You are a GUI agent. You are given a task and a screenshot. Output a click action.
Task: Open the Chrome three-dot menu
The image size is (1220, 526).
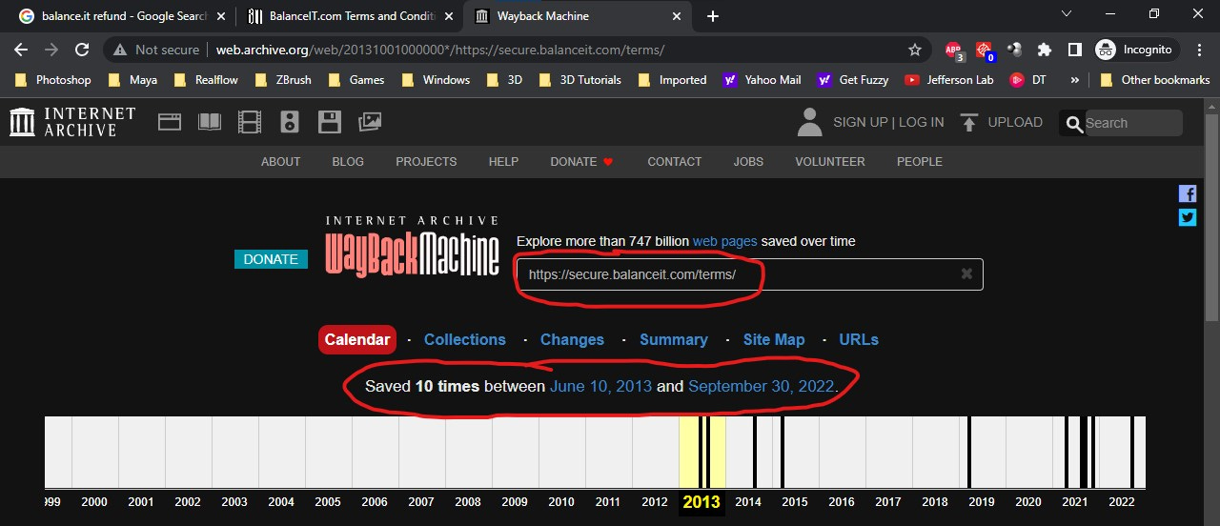[1201, 50]
